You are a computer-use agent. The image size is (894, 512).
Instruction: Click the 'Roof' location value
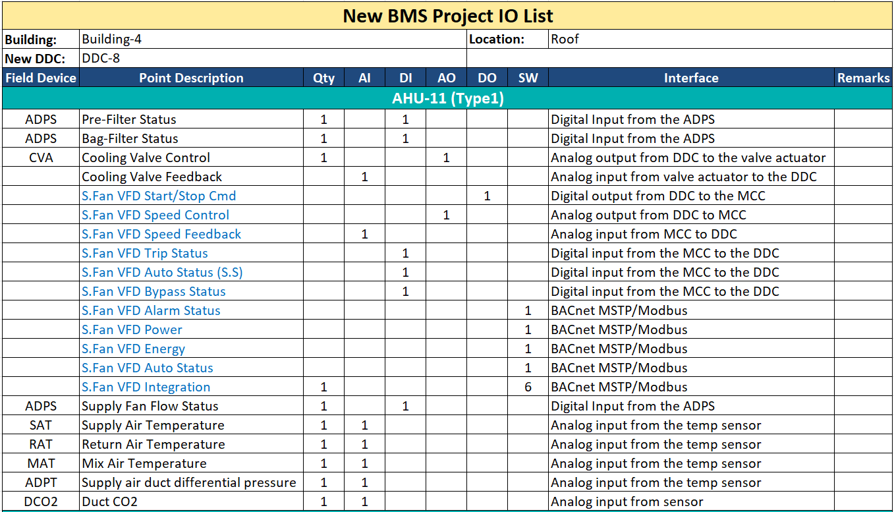[x=720, y=39]
